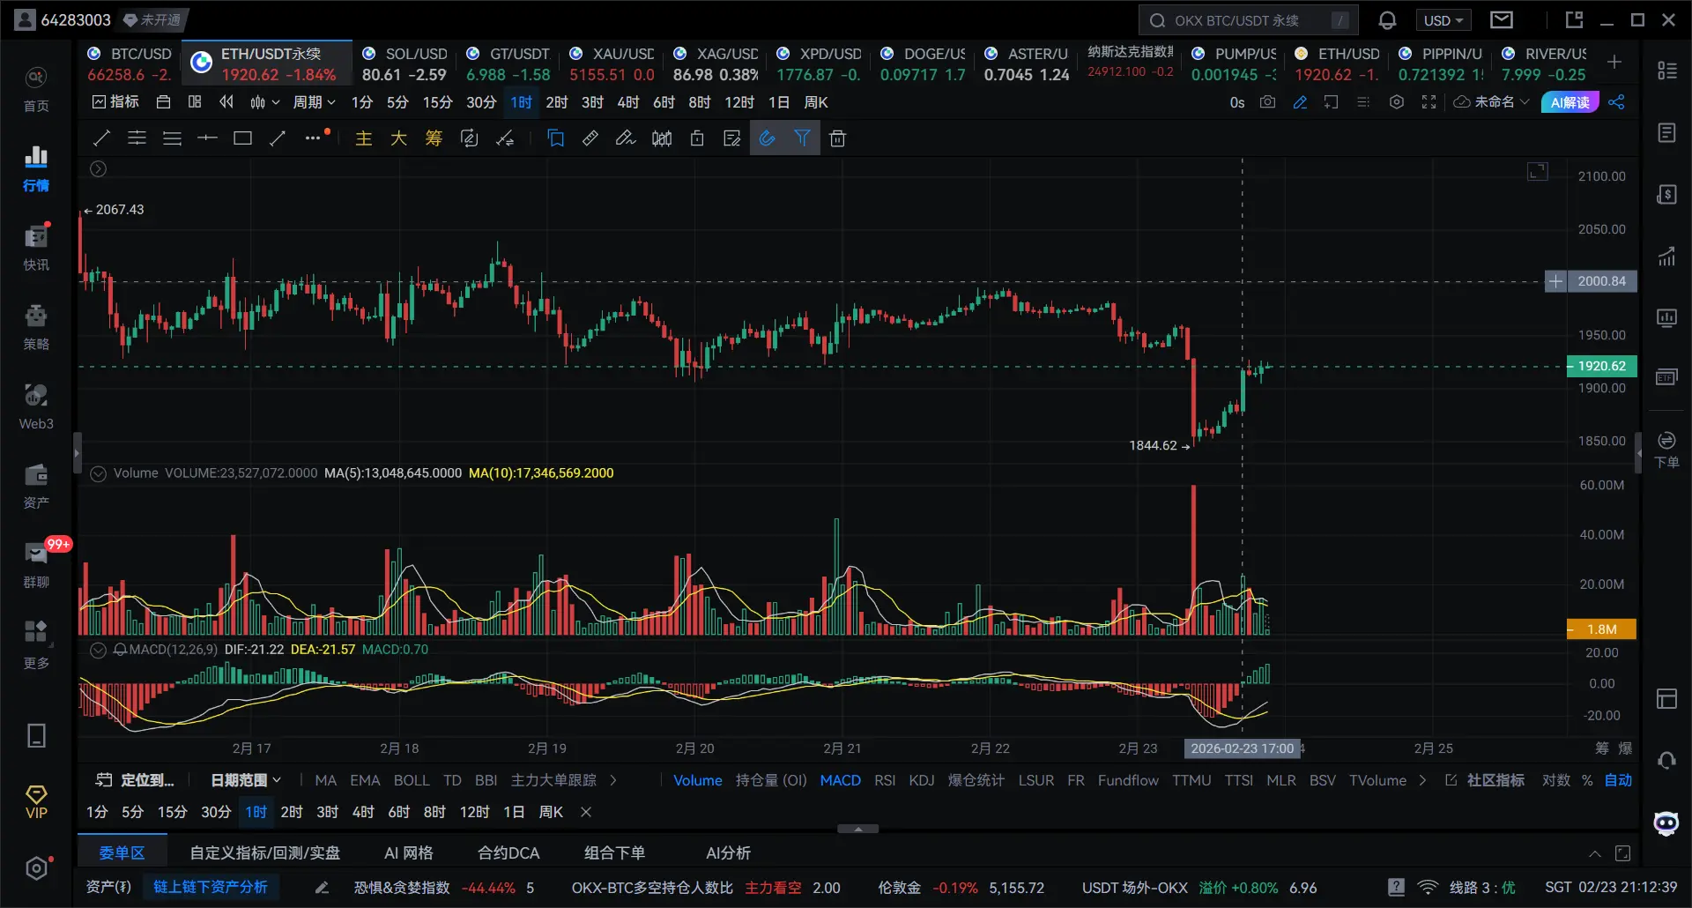Toggle percent (%) price scale
Screen dimensions: 1692x908
pyautogui.click(x=1587, y=780)
